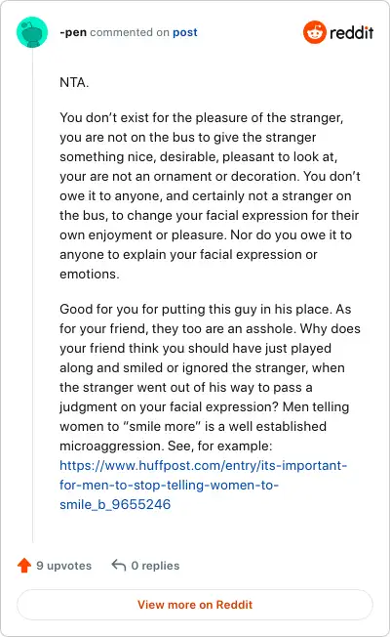Click the View more on Reddit button
The height and width of the screenshot is (637, 390).
(x=195, y=605)
